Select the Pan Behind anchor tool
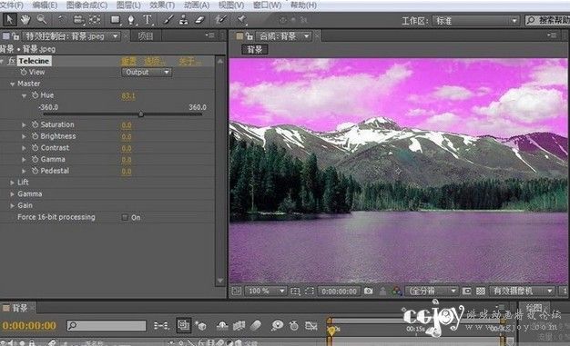Image resolution: width=570 pixels, height=346 pixels. [x=95, y=20]
